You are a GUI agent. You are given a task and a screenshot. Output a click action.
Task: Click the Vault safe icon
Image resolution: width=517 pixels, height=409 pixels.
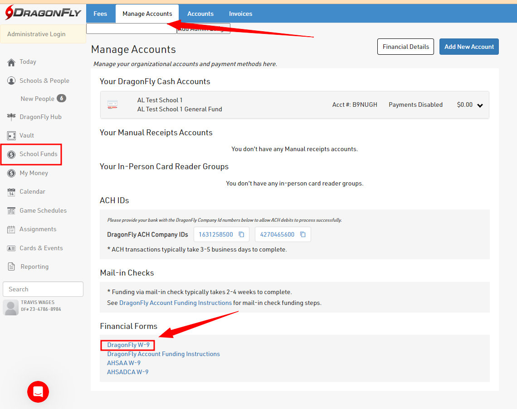[11, 136]
